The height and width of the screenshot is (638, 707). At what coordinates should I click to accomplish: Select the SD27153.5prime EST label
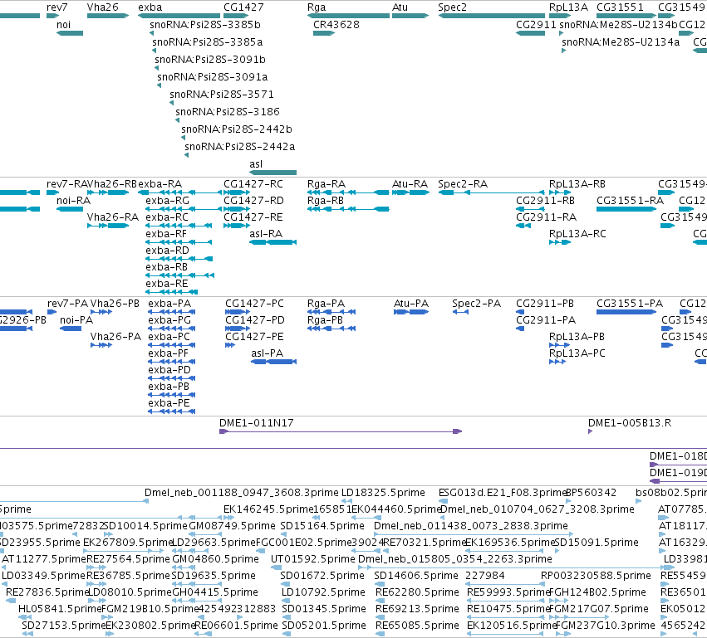coord(64,626)
